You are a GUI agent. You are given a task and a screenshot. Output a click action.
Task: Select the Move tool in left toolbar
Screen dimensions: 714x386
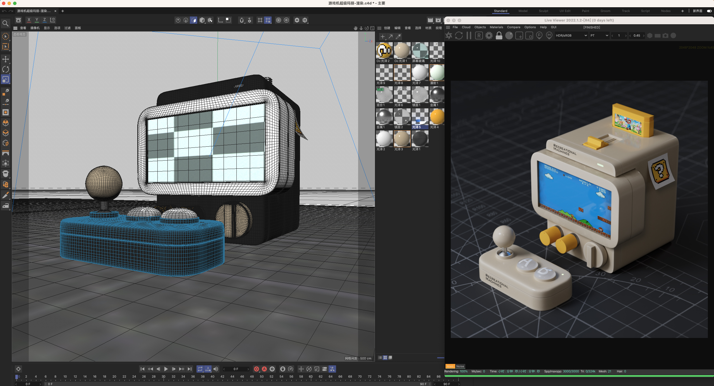[6, 59]
